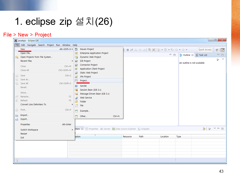Click the Session Bean icon
Image resolution: width=240 pixels, height=180 pixels.
click(x=76, y=90)
